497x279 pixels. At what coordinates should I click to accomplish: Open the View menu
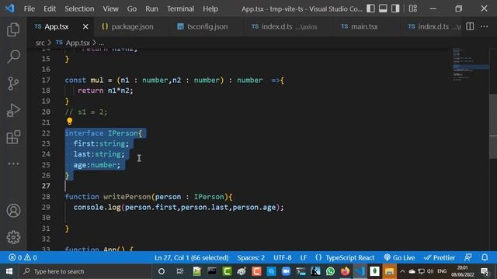click(x=110, y=9)
